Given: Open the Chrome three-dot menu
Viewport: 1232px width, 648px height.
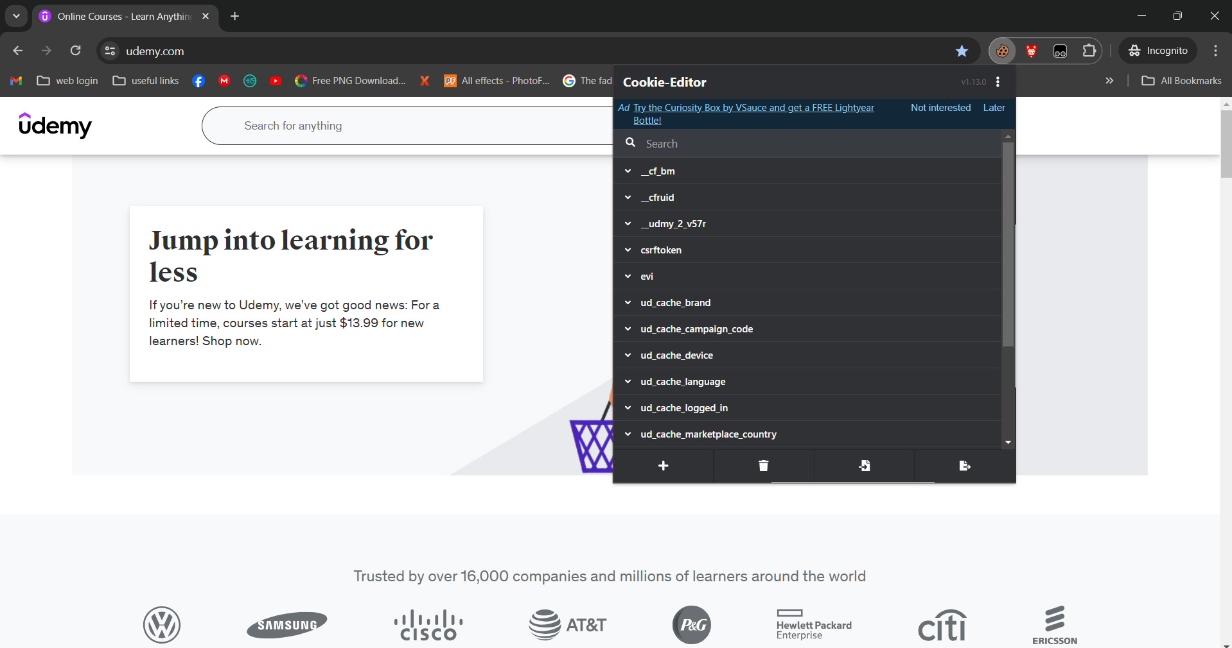Looking at the screenshot, I should pos(1215,51).
